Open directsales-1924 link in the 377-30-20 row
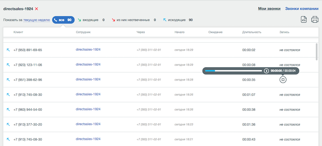Image resolution: width=322 pixels, height=146 pixels. click(x=88, y=124)
